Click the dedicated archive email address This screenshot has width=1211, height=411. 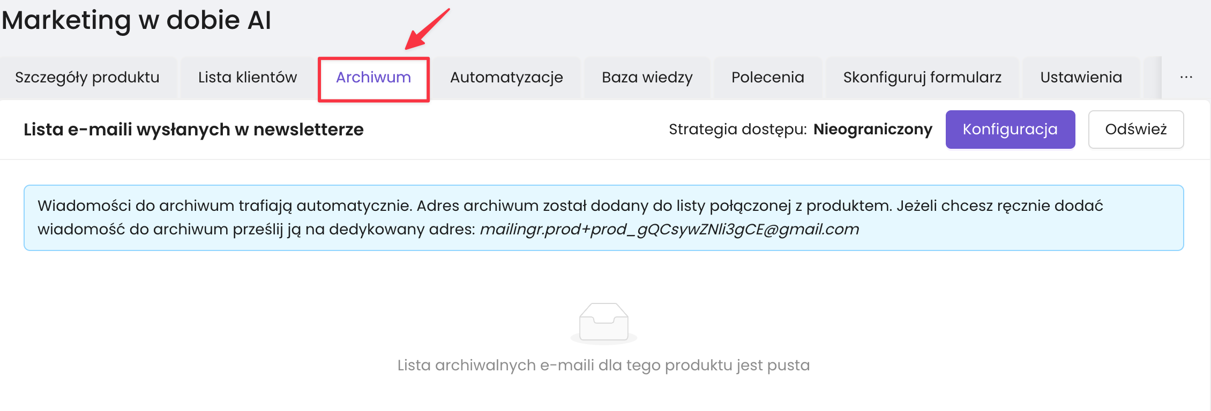point(669,230)
